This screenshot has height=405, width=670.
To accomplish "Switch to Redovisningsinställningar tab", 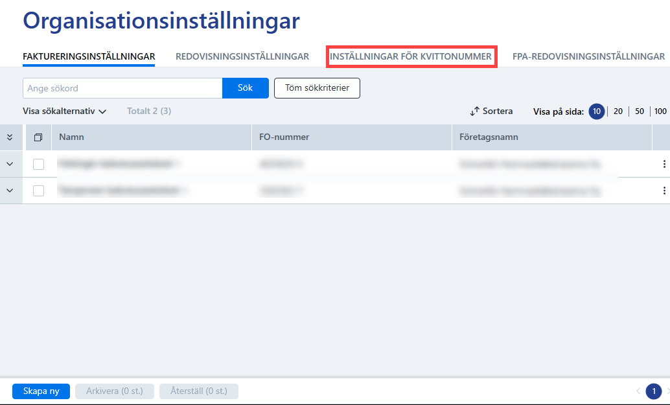I will [x=242, y=56].
